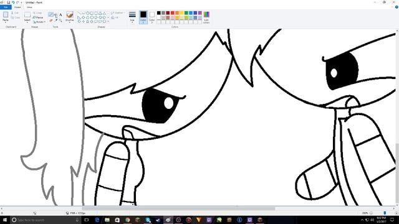Select the Color picker eyedropper tool
The image size is (399, 224).
[x=55, y=21]
